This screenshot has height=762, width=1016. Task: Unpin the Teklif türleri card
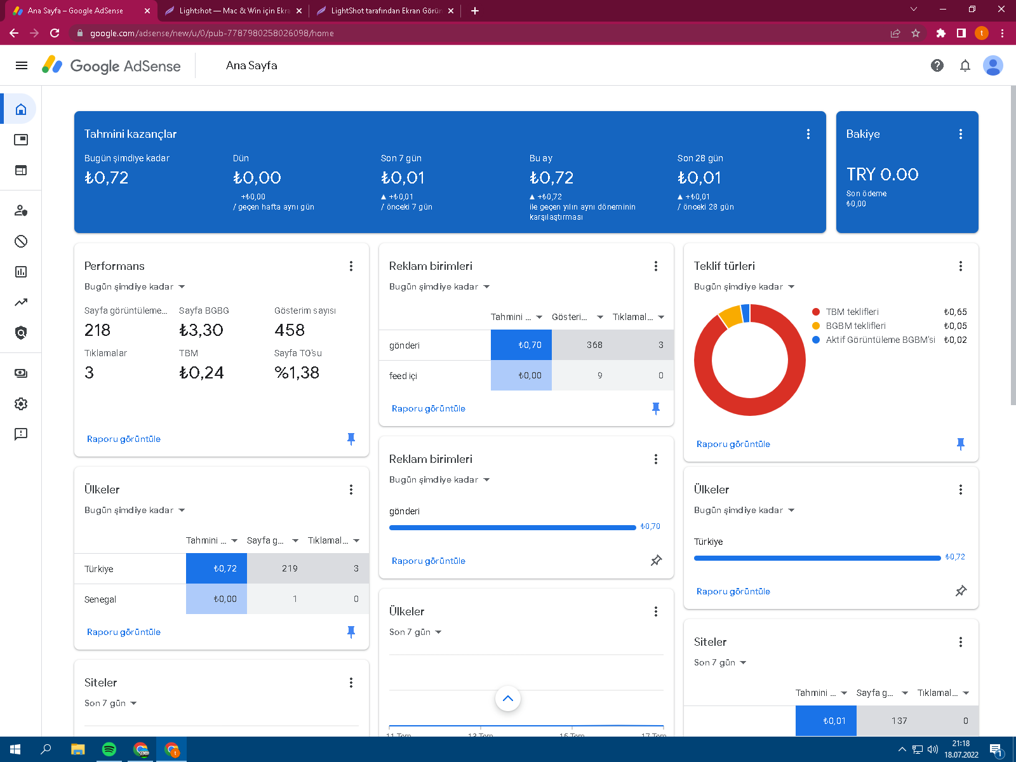(x=961, y=444)
